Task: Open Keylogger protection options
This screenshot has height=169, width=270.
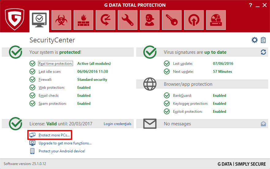Action: pyautogui.click(x=191, y=104)
